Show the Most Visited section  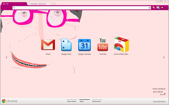click(x=72, y=101)
